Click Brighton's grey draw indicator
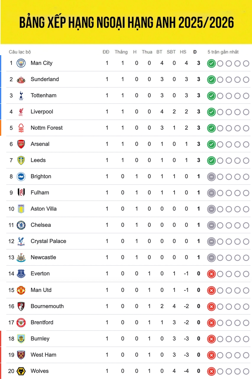 211,177
